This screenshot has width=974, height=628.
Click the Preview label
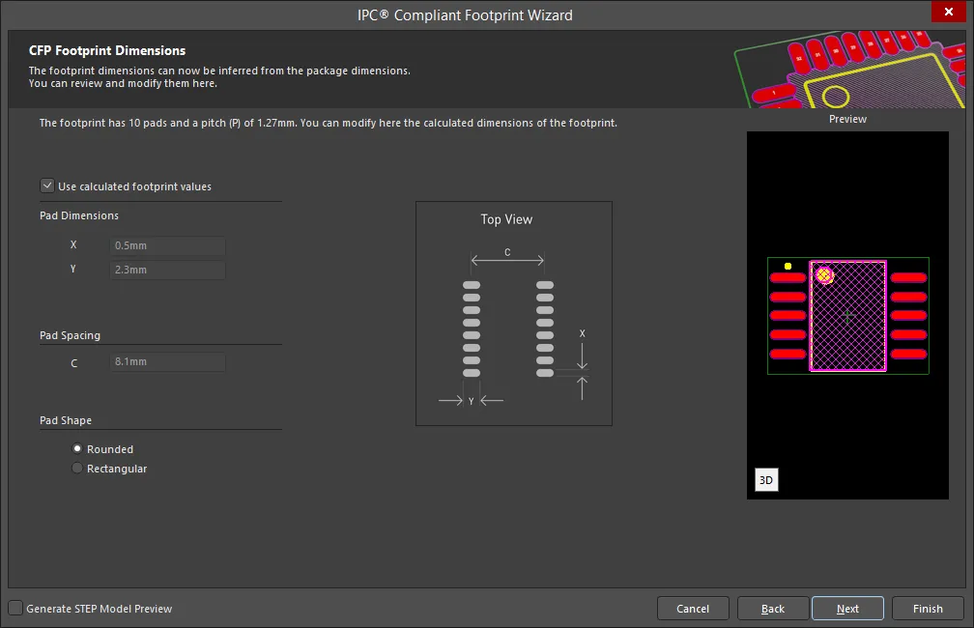click(847, 119)
